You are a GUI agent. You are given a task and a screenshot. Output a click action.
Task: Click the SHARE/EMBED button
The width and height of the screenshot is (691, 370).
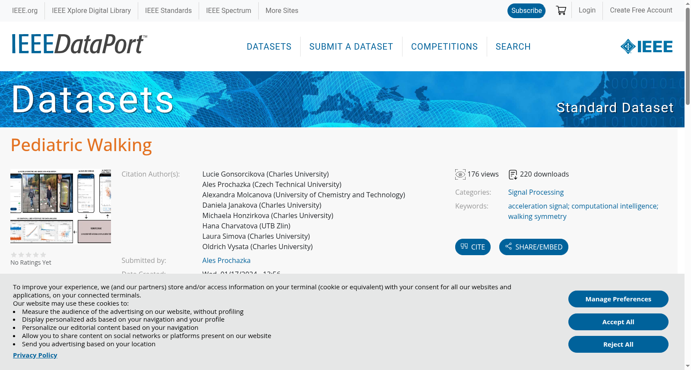(x=534, y=247)
